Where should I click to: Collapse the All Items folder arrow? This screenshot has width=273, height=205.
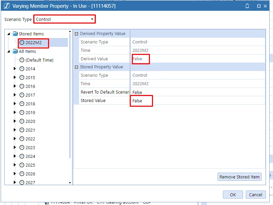click(x=9, y=52)
